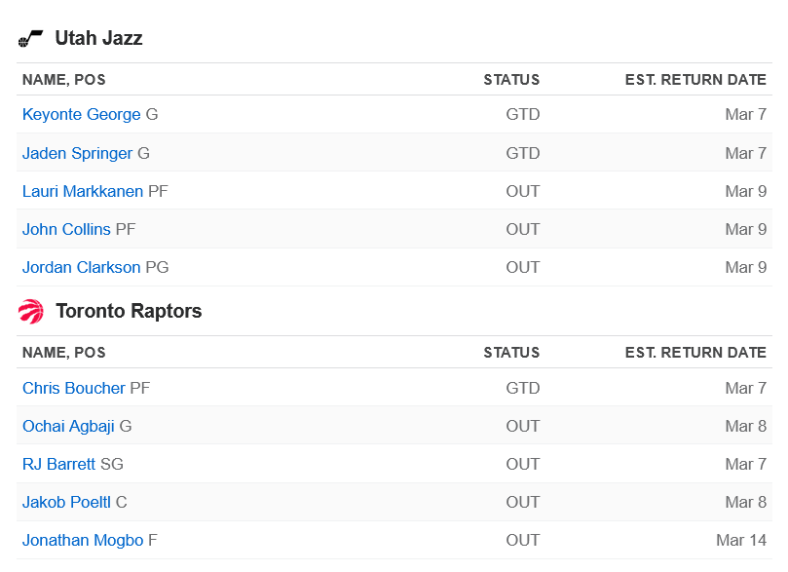Open Jaden Springer's player link
788x572 pixels.
pyautogui.click(x=77, y=153)
